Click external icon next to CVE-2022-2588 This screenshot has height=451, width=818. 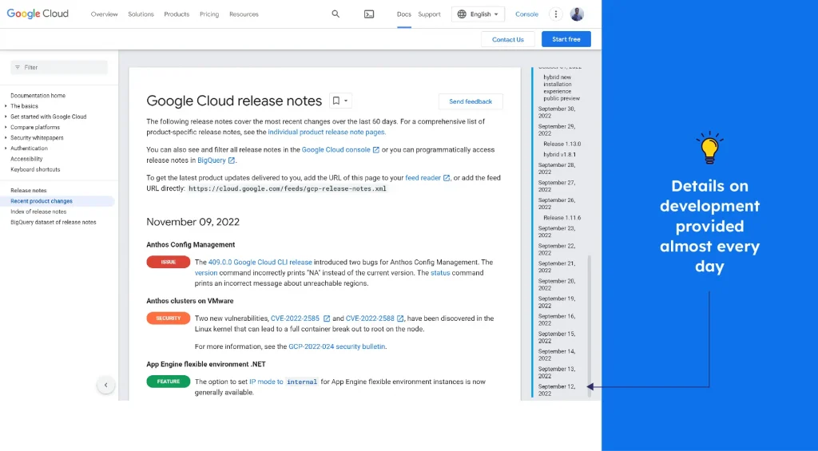click(x=400, y=318)
